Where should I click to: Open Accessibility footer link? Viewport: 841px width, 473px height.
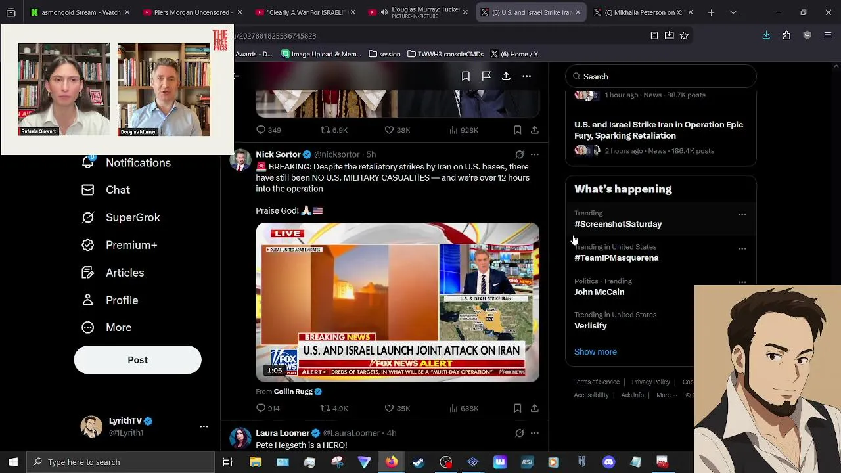click(591, 395)
